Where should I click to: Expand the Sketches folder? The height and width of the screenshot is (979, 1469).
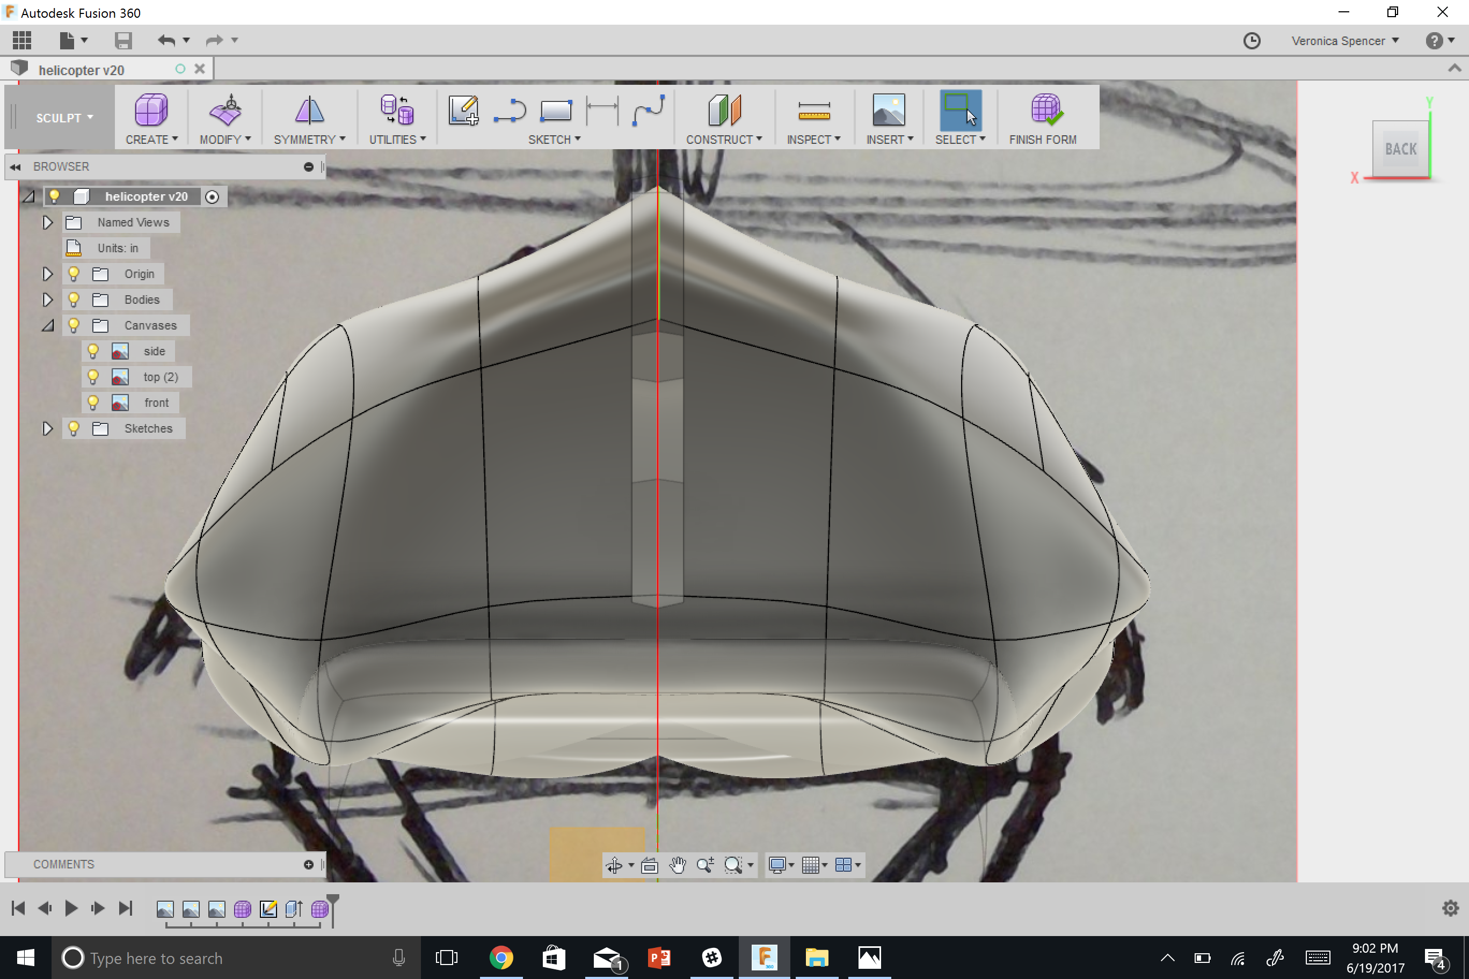[x=47, y=428]
